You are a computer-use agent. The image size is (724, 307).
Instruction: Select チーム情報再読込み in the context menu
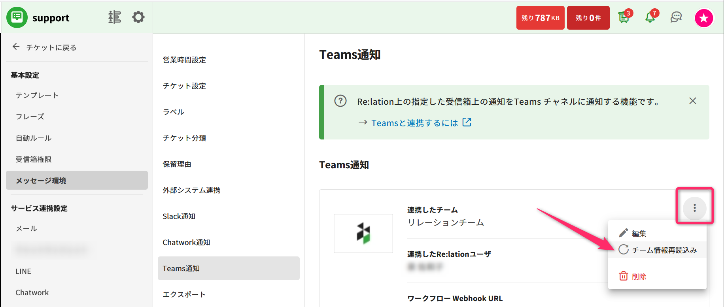point(657,250)
